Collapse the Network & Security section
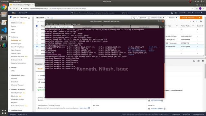206x116 pixels. pyautogui.click(x=10, y=89)
